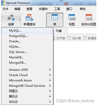98x105 pixels.
Task: Open the 窗口 menu
Action: (69, 9)
